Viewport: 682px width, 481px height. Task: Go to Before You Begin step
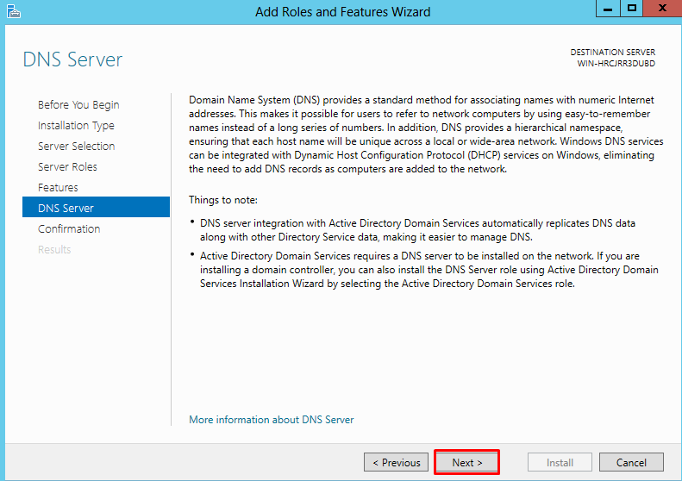tap(78, 105)
